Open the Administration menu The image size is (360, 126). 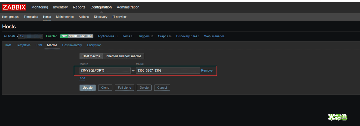[128, 7]
